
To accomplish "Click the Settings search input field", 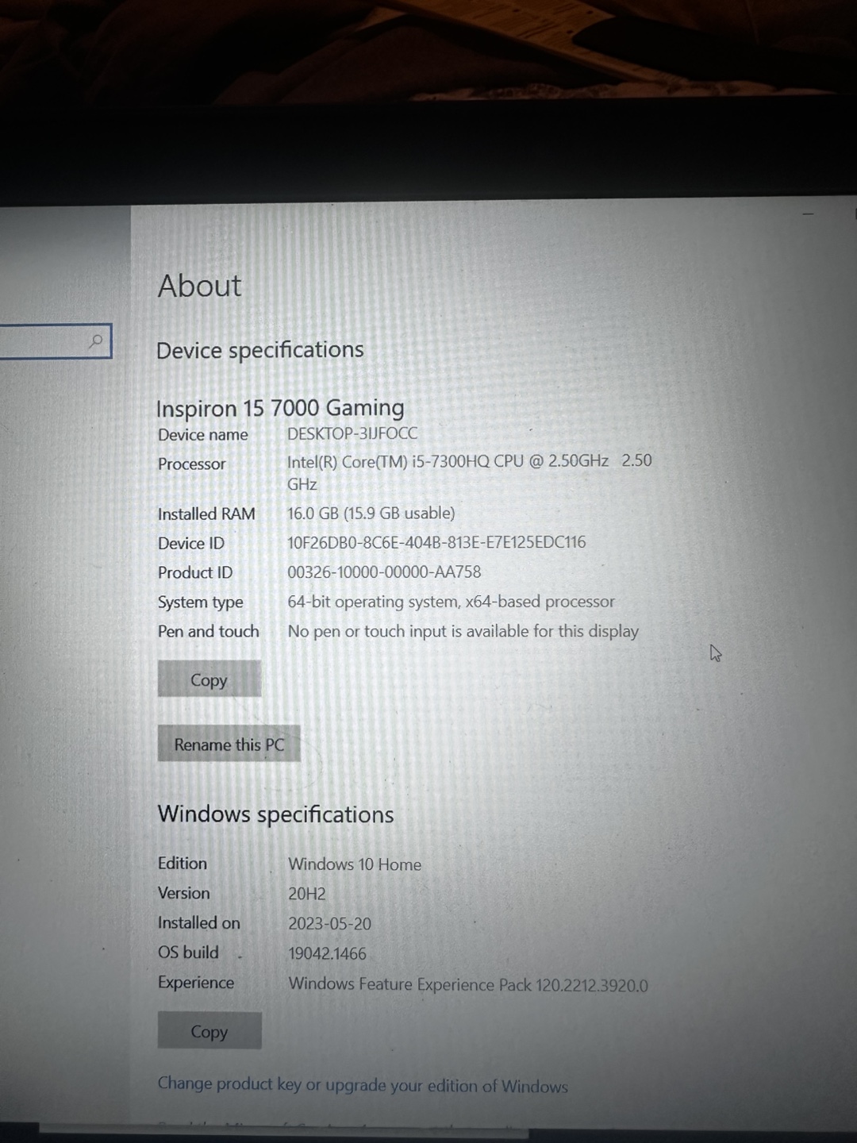I will click(x=56, y=341).
